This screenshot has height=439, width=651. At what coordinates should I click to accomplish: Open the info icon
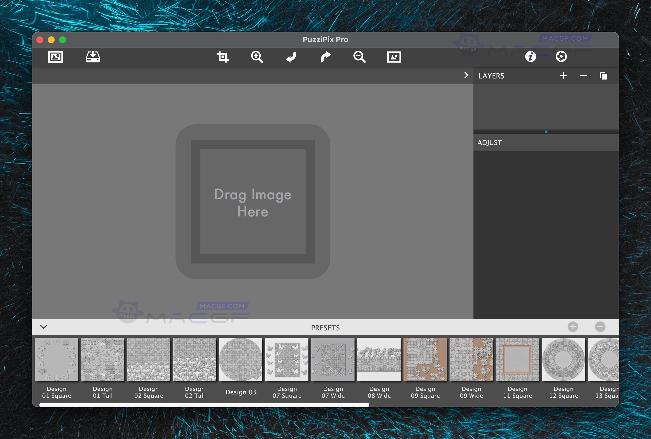coord(530,57)
